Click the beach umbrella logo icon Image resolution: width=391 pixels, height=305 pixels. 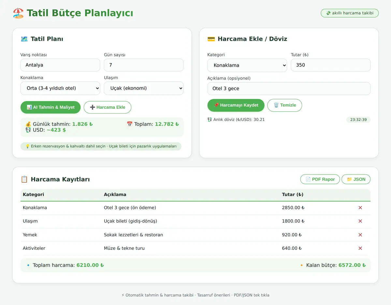(18, 13)
